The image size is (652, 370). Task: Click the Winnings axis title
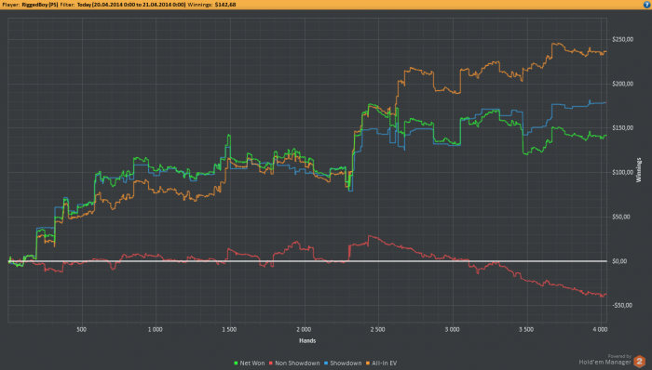[639, 170]
